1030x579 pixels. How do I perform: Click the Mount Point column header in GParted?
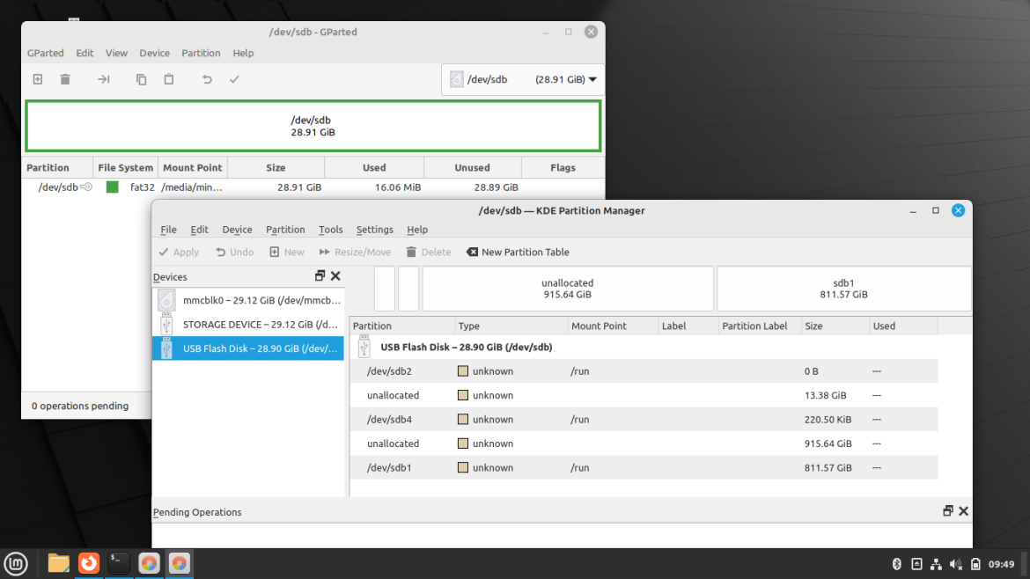coord(193,167)
